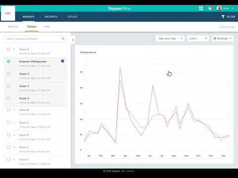Uncheck the Emerson Refrigerator checkbox
238x178 pixels.
[x=8, y=61]
